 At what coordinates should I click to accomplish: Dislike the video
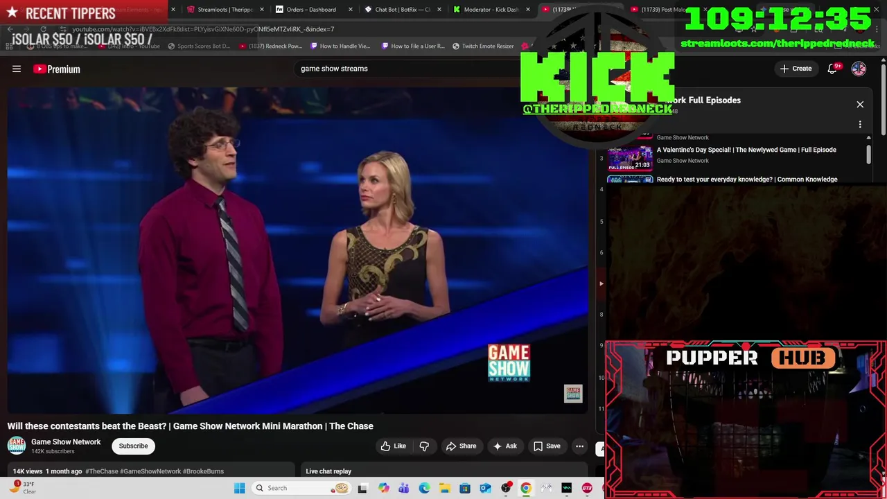[x=424, y=446]
